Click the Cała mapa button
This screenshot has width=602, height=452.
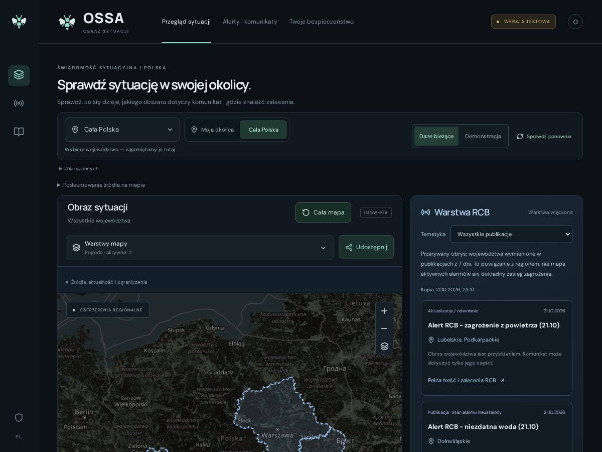pyautogui.click(x=323, y=212)
